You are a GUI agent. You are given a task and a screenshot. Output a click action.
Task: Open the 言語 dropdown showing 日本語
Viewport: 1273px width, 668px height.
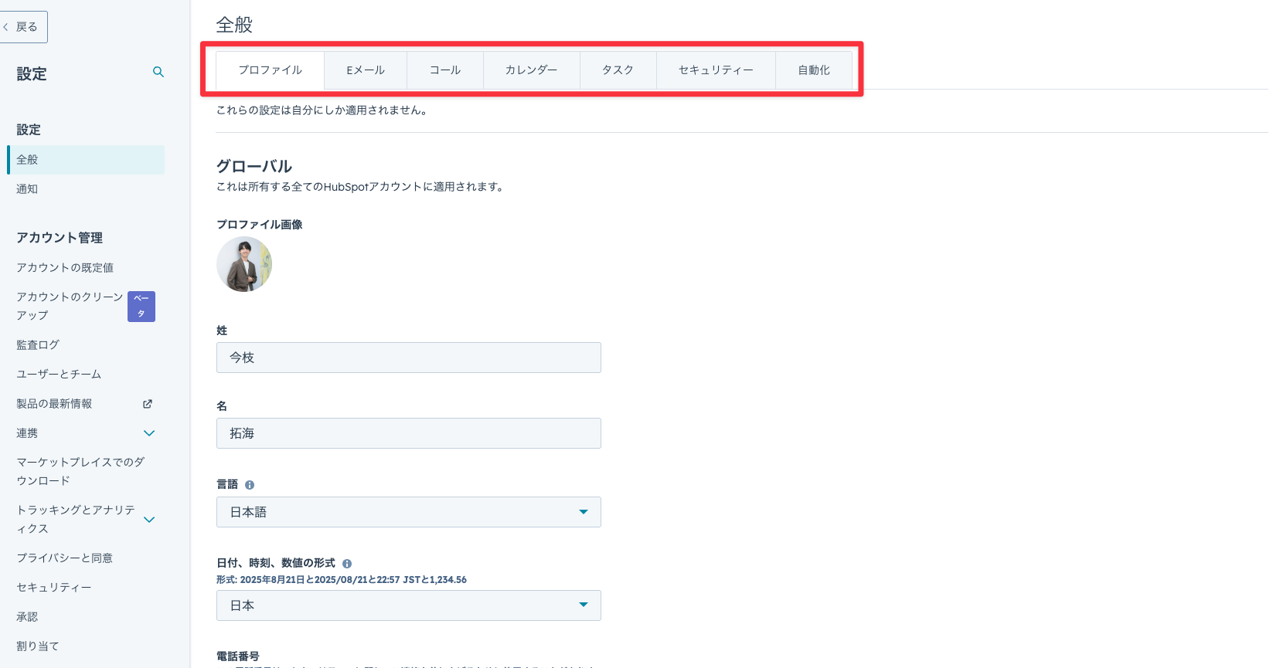pos(408,512)
